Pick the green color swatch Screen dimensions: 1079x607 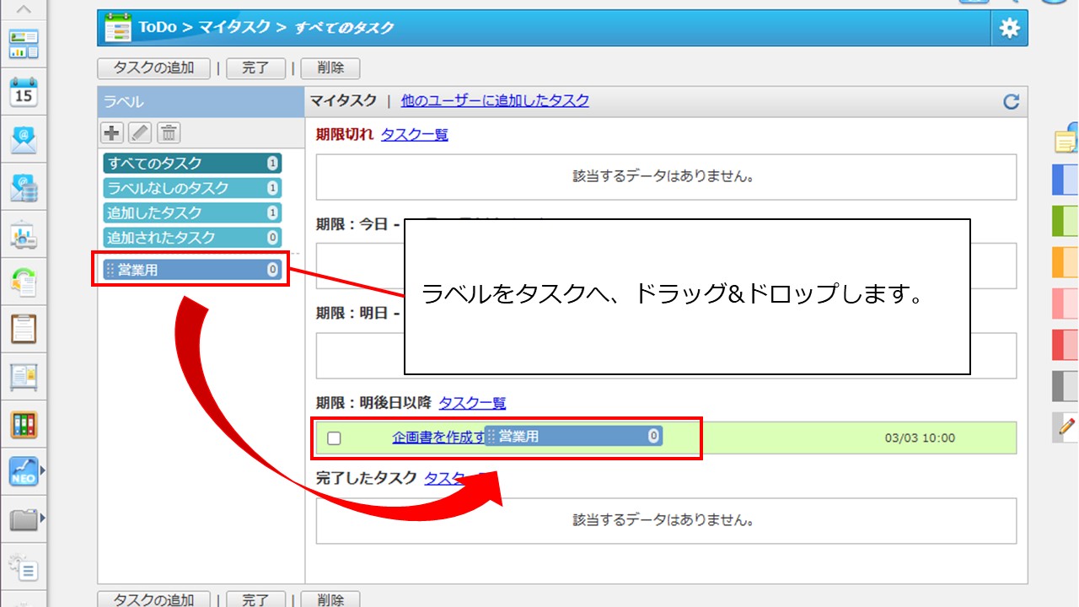1066,221
